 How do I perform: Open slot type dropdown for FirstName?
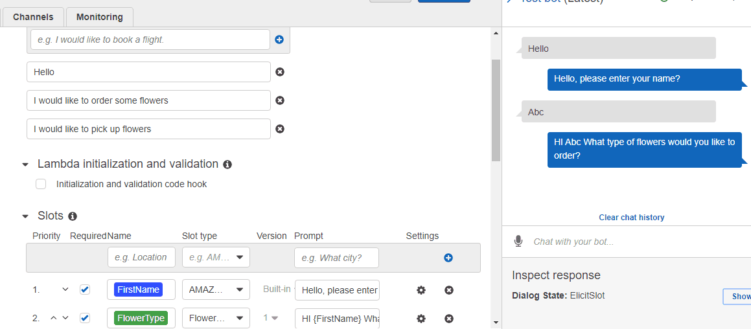[x=216, y=289]
